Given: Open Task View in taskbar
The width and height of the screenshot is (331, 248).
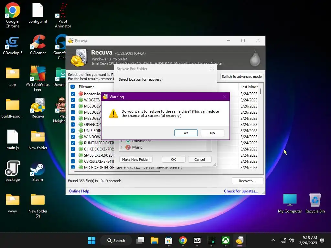Looking at the screenshot, I should tap(140, 240).
